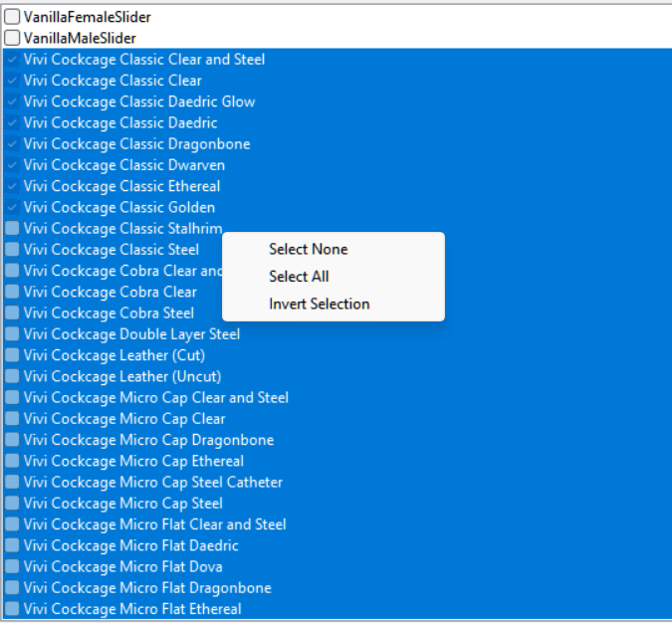Viewport: 672px width, 623px height.
Task: Check Vivi Cockcage Double Layer Steel checkbox
Action: pos(12,334)
